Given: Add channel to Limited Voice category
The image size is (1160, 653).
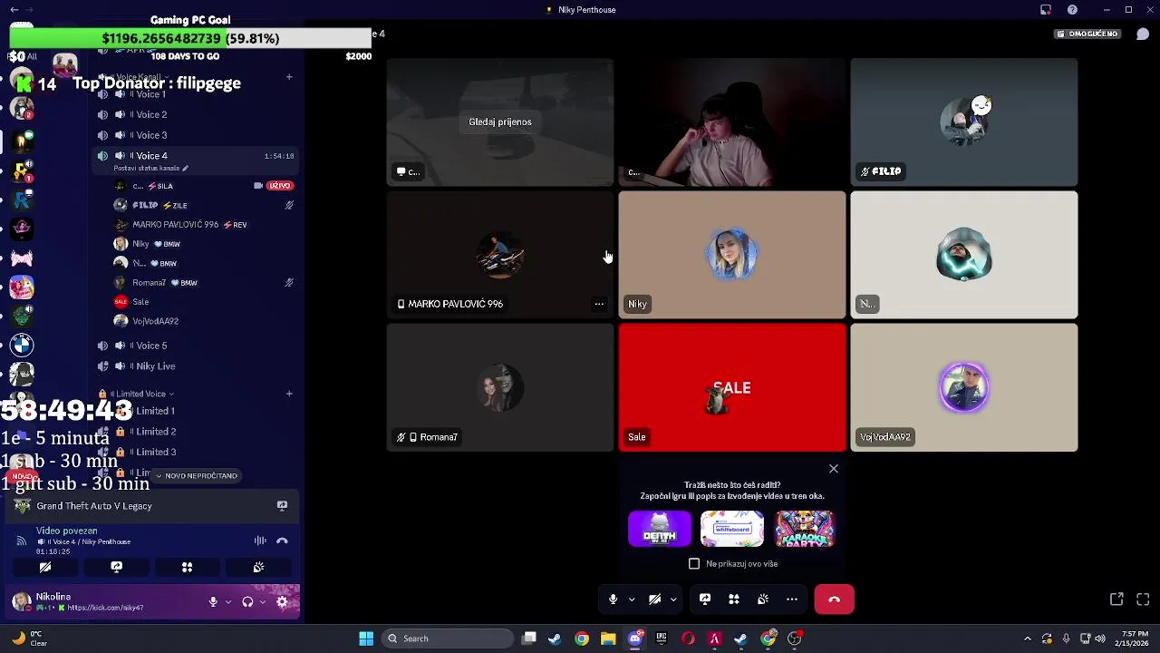Looking at the screenshot, I should click(x=289, y=394).
